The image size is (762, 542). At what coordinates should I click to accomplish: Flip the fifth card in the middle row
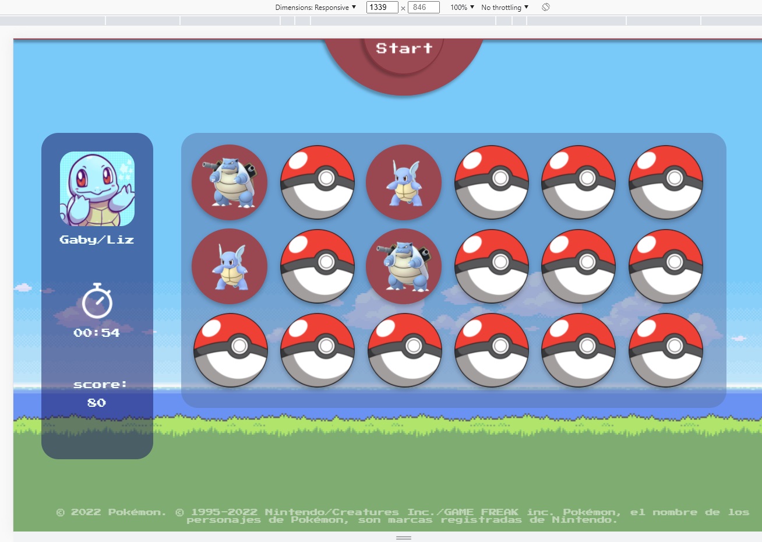[578, 266]
